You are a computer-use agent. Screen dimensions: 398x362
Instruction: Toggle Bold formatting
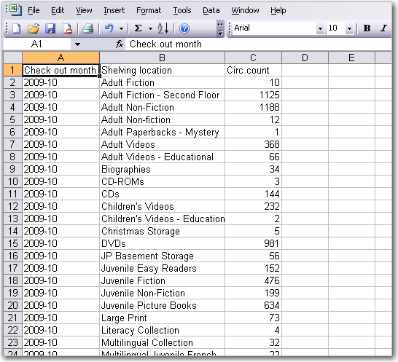367,28
